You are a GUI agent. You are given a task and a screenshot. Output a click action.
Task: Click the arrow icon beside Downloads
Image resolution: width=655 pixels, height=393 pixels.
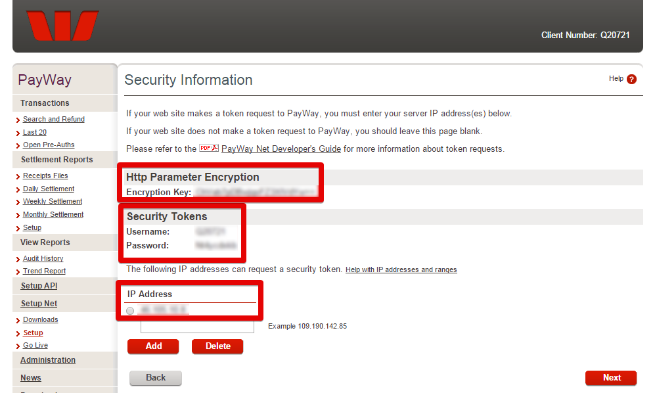pyautogui.click(x=18, y=321)
